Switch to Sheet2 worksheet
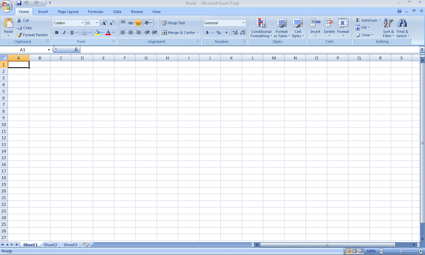Screen dimensions: 425x255 coord(50,245)
